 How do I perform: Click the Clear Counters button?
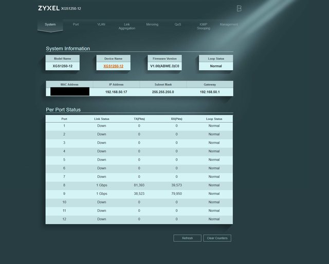point(217,238)
